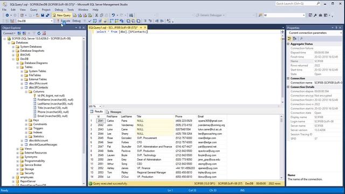Click the Id cell 2041 in results

tap(101, 121)
